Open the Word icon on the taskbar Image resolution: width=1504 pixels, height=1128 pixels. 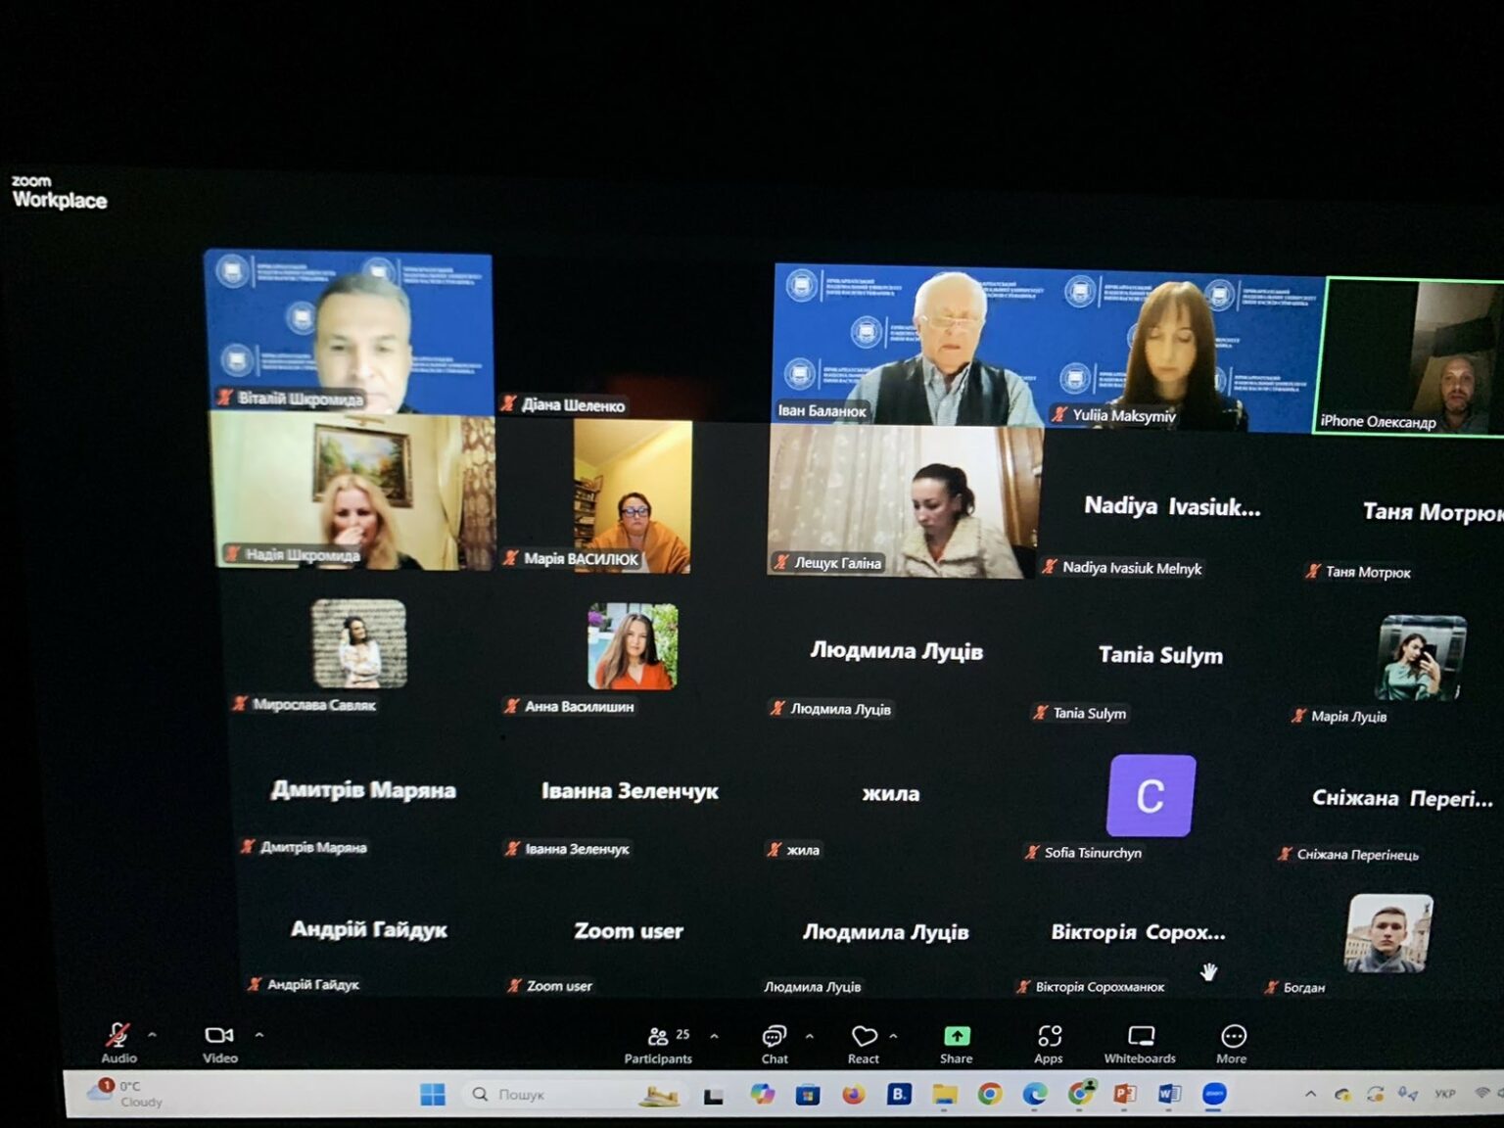point(1169,1094)
